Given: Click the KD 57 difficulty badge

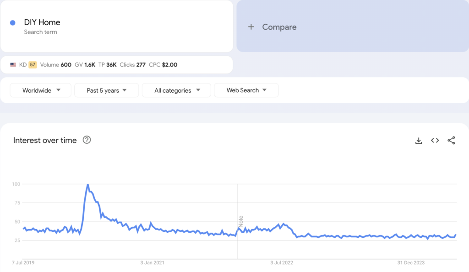Looking at the screenshot, I should (x=33, y=65).
